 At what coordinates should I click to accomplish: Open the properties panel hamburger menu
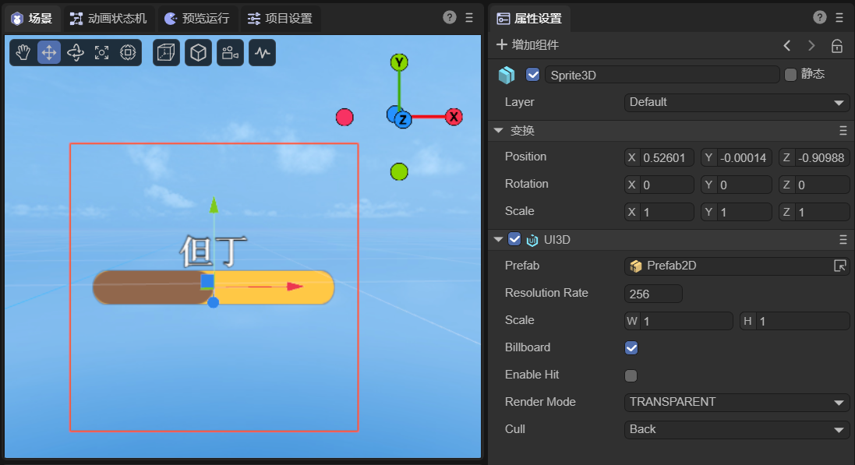click(839, 17)
